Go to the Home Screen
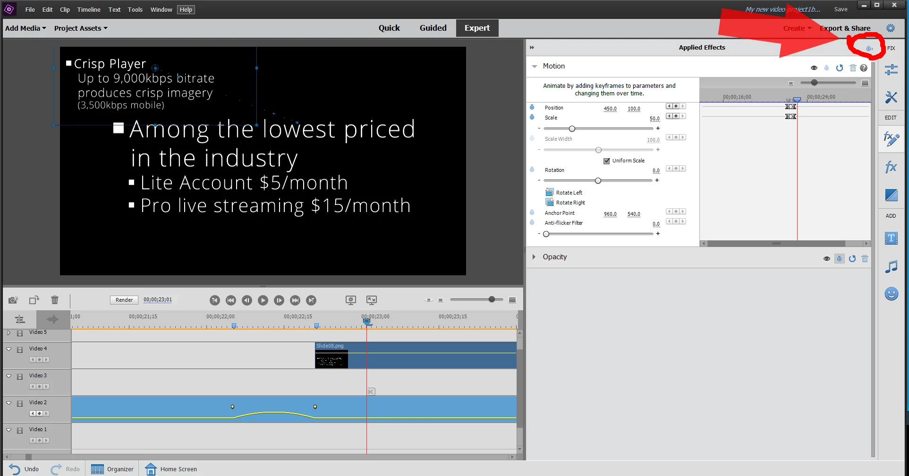Screen dimensions: 909x476 (171, 469)
